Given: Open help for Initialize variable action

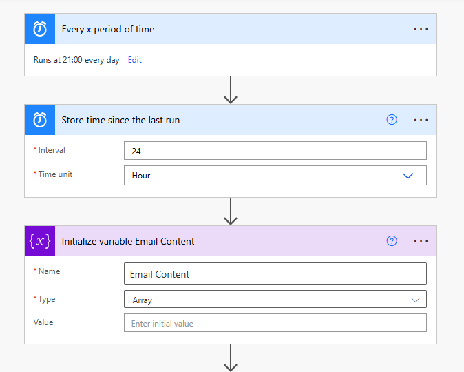Looking at the screenshot, I should pos(392,241).
